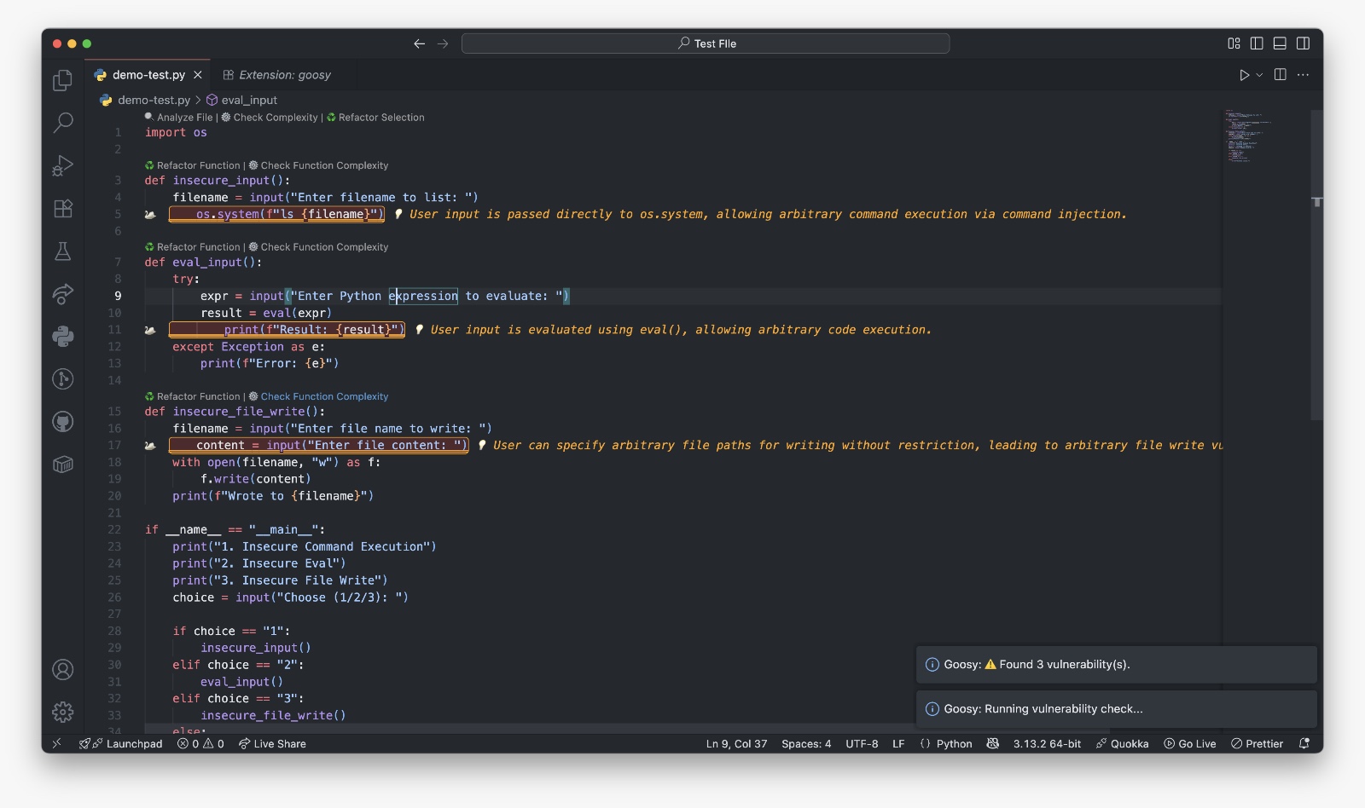Image resolution: width=1365 pixels, height=808 pixels.
Task: Click the highlighted os.system line
Action: [x=276, y=215]
